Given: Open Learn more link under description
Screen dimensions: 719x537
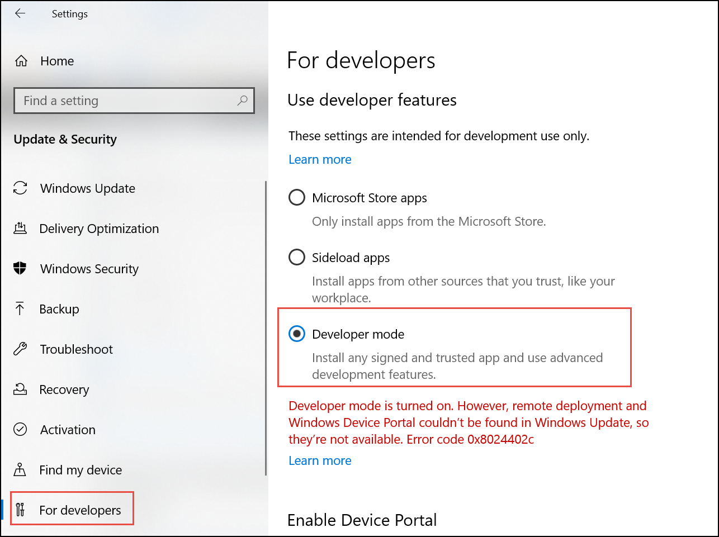Looking at the screenshot, I should (320, 160).
